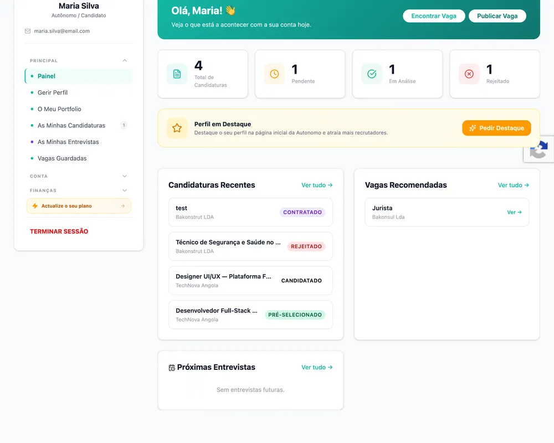Click the Pendente stat card

(300, 74)
